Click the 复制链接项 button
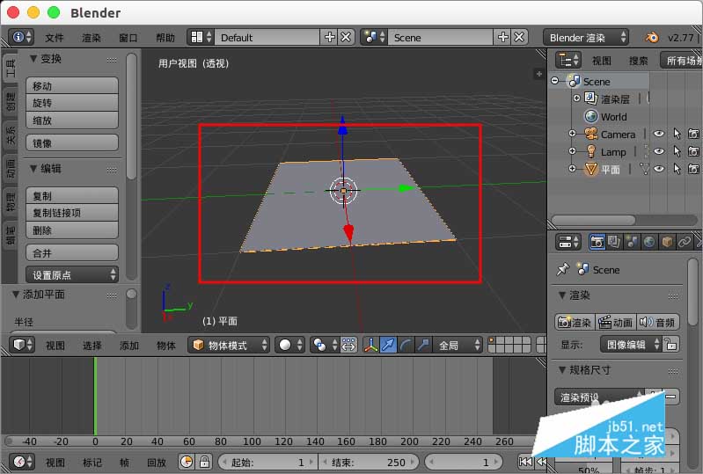 click(x=72, y=213)
